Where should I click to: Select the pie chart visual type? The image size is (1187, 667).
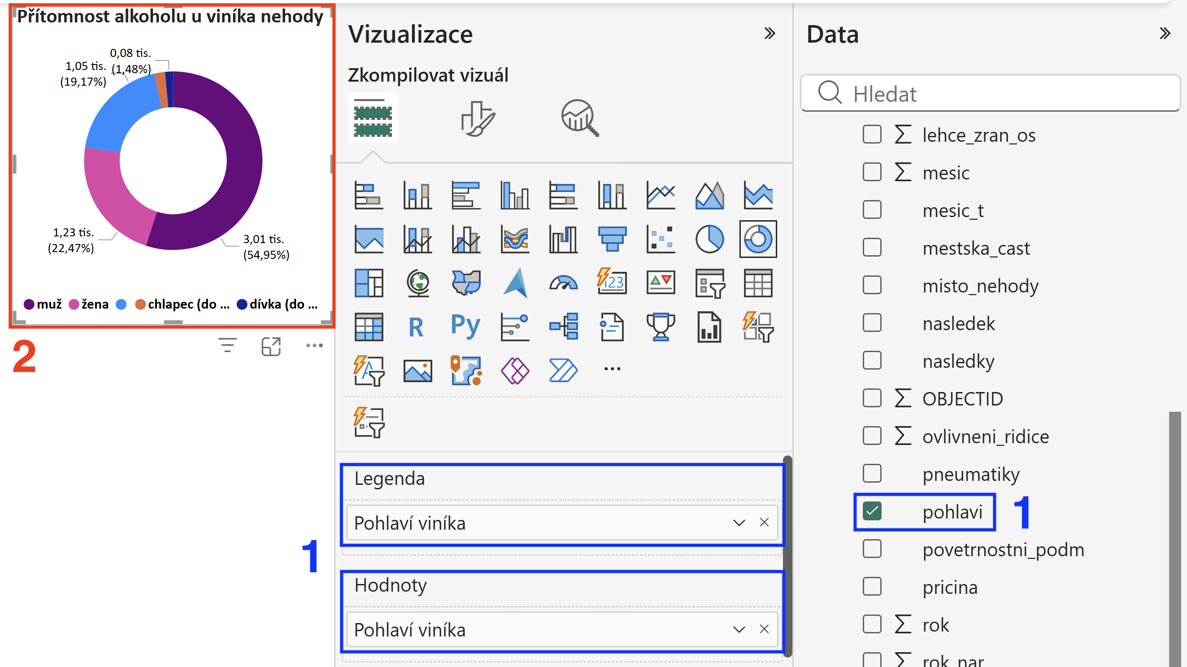pos(709,239)
